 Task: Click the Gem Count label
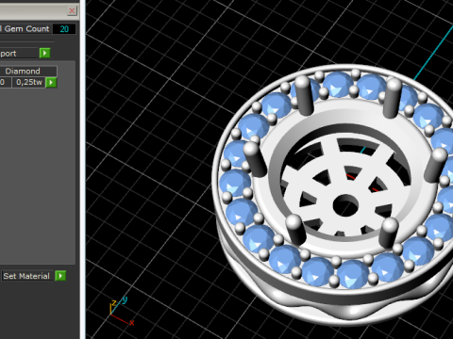[x=25, y=29]
